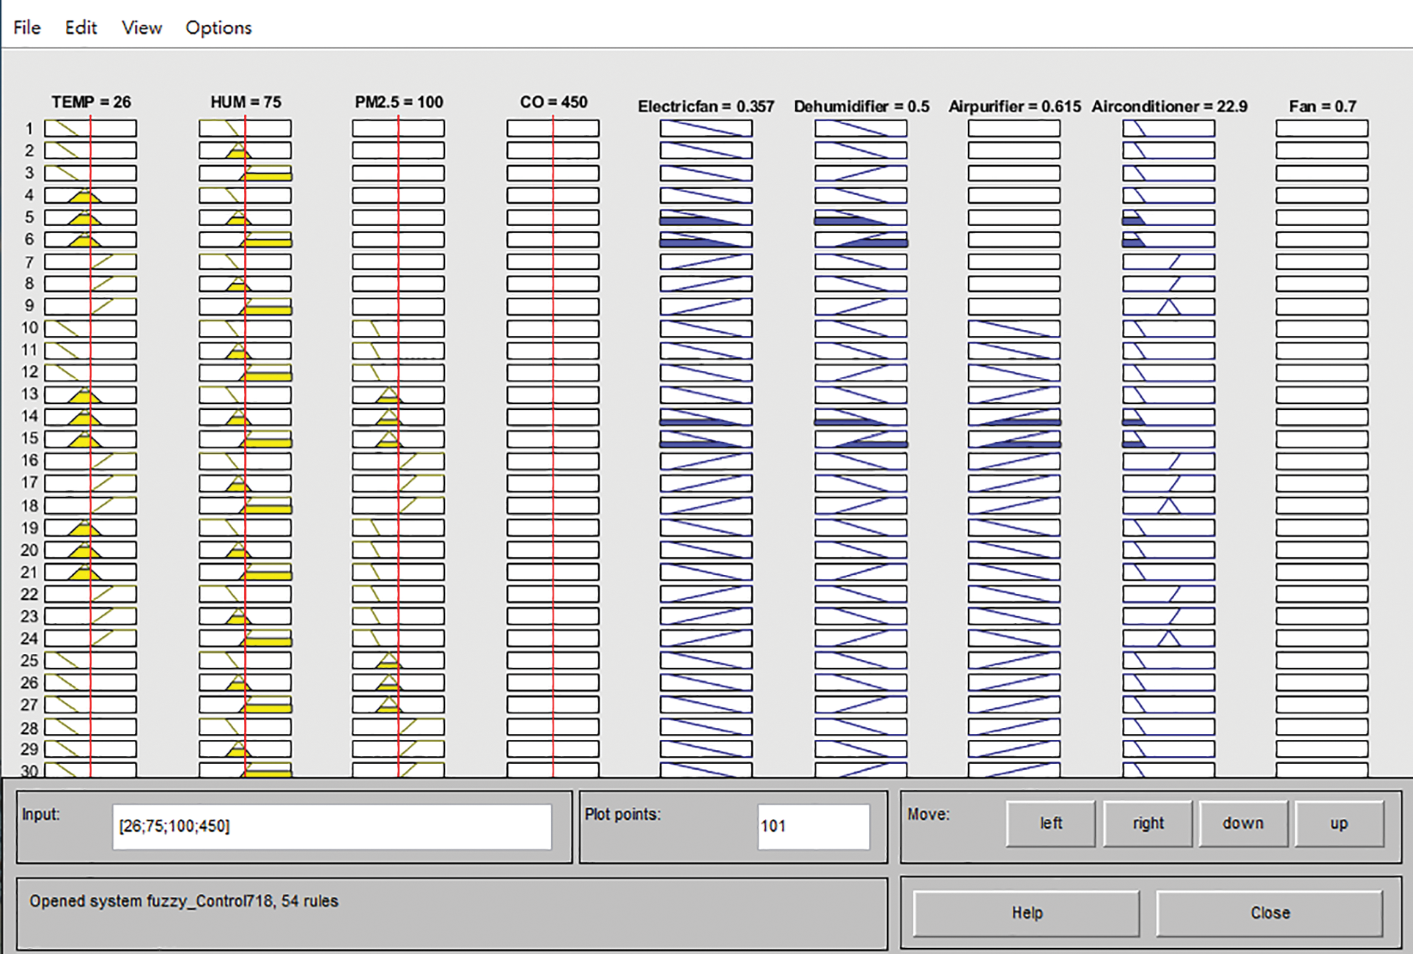
Task: Select rule number 5 in the rule list
Action: [x=29, y=216]
